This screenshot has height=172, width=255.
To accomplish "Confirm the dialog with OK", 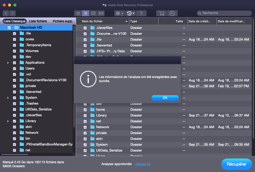I will [165, 98].
